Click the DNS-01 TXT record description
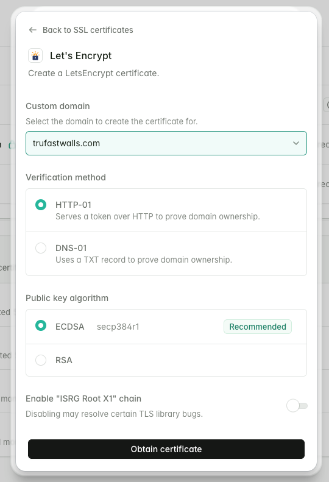 click(x=144, y=260)
